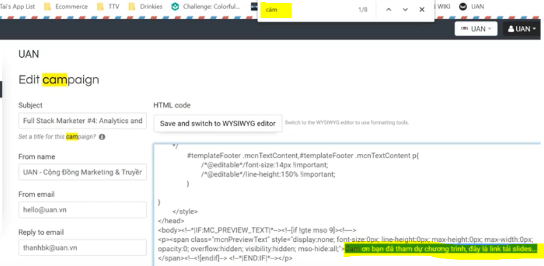544x266 pixels.
Task: Close the find-in-page bar
Action: tap(422, 10)
